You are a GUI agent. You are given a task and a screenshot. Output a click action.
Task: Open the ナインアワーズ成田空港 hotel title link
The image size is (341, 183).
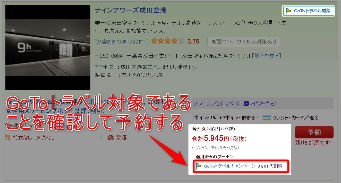click(x=131, y=10)
